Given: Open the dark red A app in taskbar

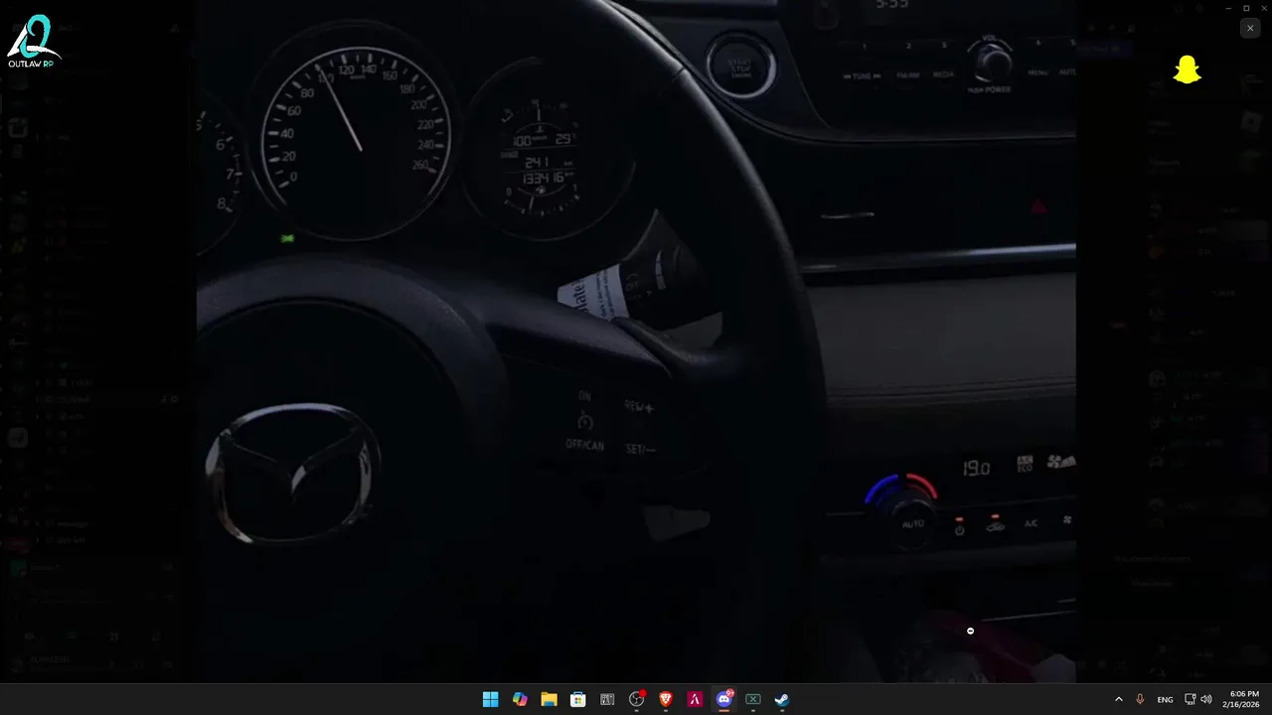Looking at the screenshot, I should (x=695, y=699).
